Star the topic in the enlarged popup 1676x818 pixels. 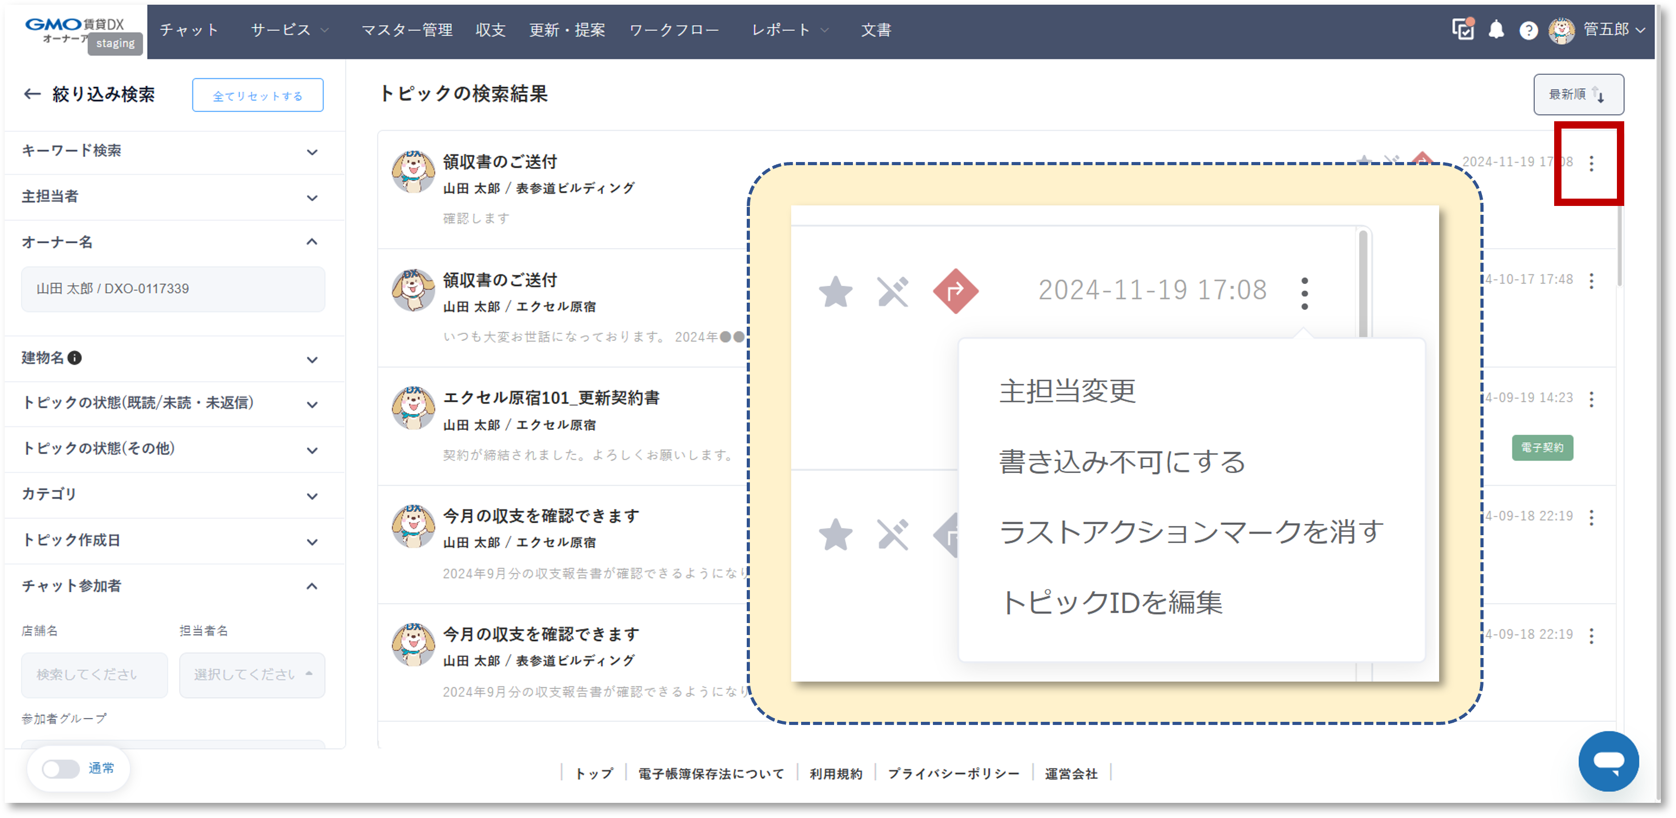click(836, 292)
